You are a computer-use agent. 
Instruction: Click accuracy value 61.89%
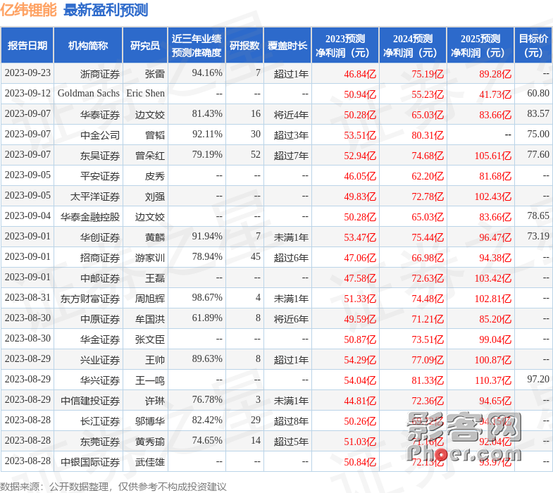click(207, 318)
